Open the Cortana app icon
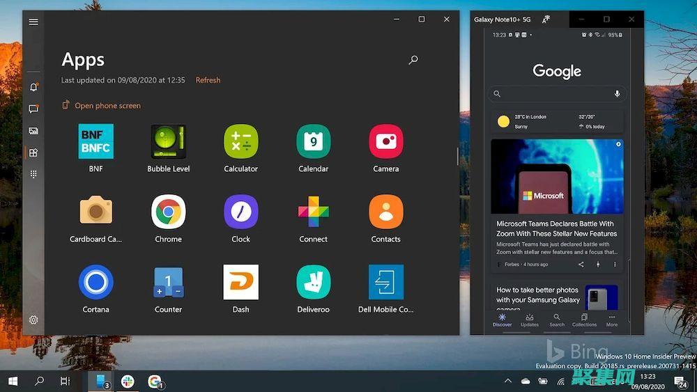 click(x=95, y=282)
